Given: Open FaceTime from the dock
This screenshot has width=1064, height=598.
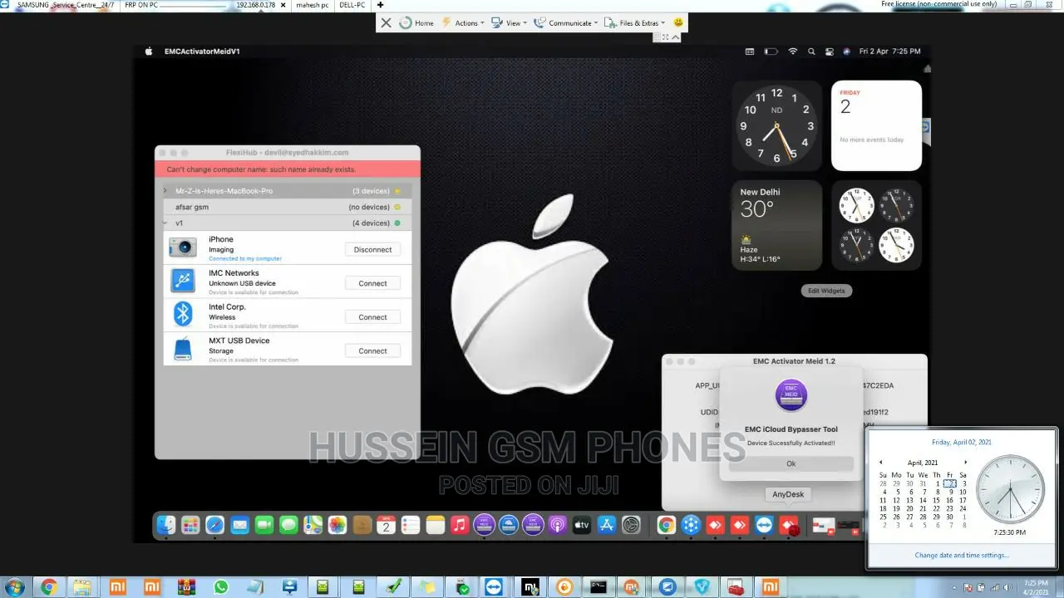Looking at the screenshot, I should 264,525.
